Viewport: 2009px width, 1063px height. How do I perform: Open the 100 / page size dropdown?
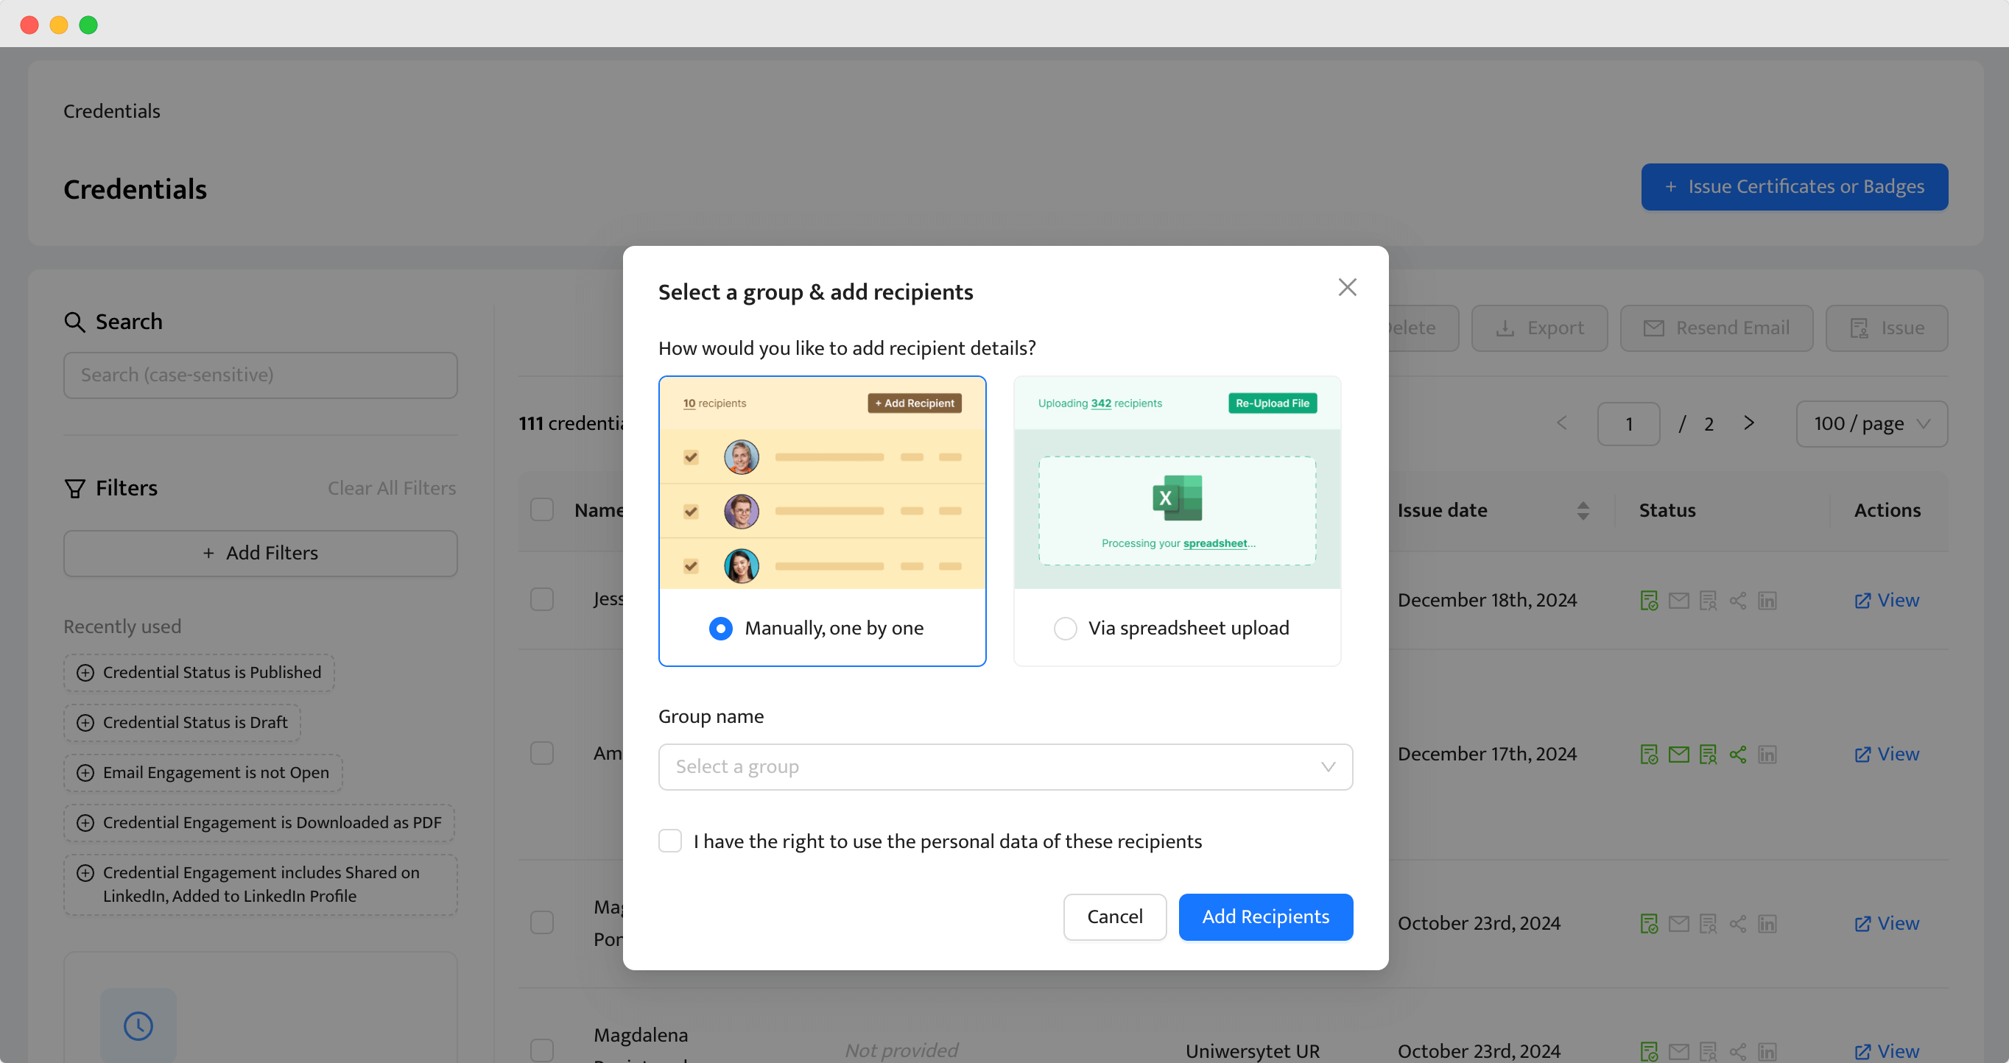1871,424
